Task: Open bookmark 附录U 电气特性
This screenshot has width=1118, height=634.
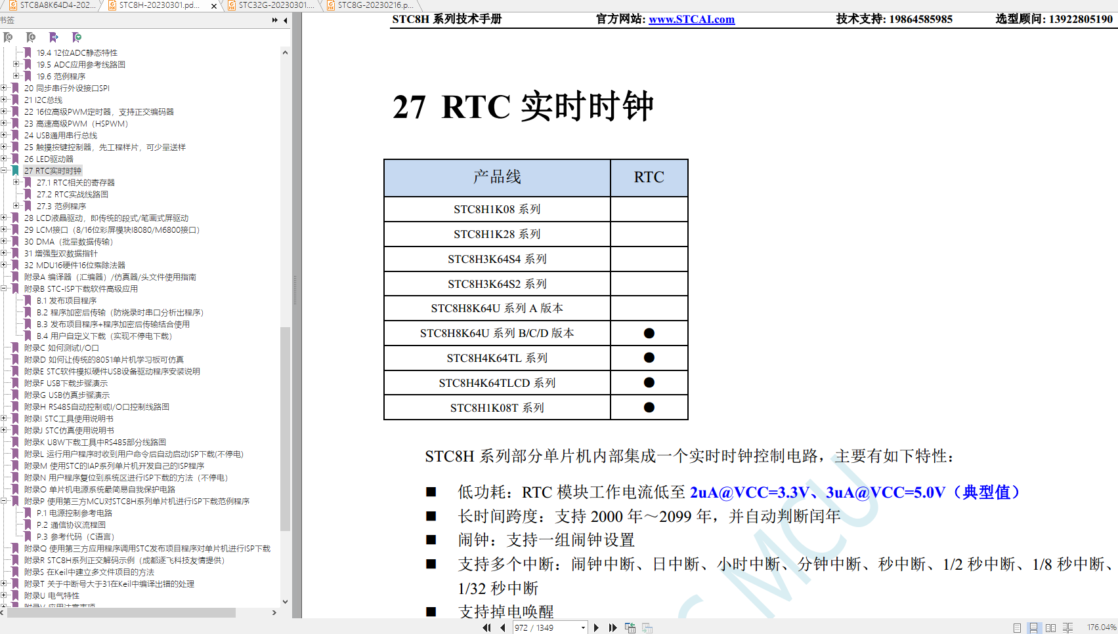Action: (52, 595)
